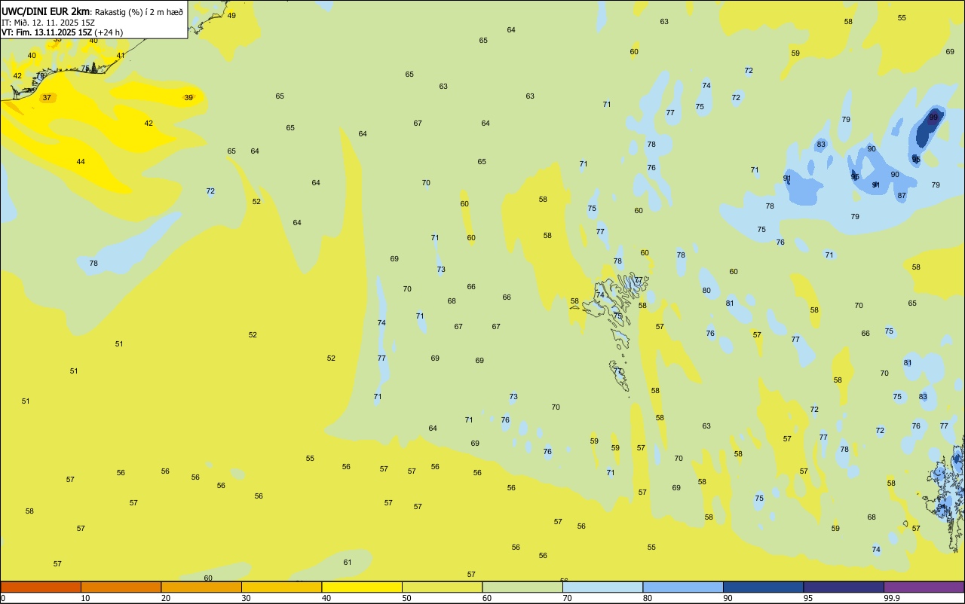Image resolution: width=965 pixels, height=604 pixels.
Task: Click the humidity value 44 on the map
Action: (x=81, y=162)
